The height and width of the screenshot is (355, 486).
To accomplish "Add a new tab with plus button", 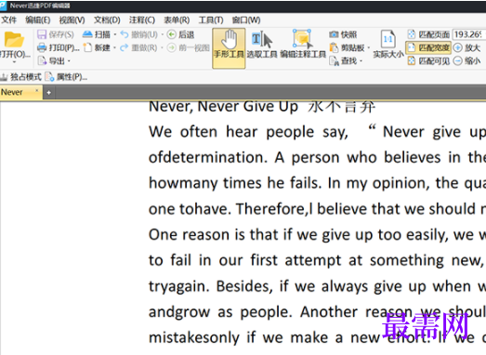I will [x=48, y=92].
